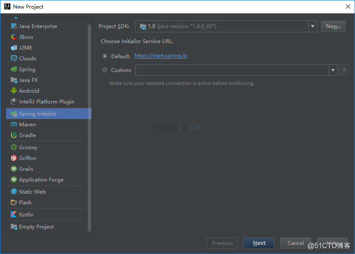Click the JBoss icon in list
355x254 pixels.
[14, 37]
